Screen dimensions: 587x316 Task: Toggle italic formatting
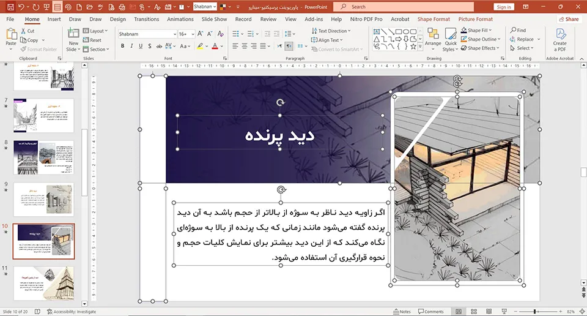click(131, 46)
